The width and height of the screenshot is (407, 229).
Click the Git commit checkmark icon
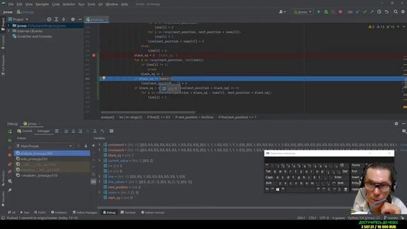pos(365,12)
